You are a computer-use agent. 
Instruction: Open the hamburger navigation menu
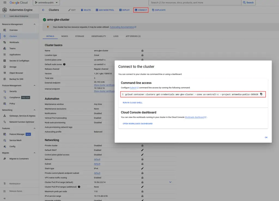point(5,2)
